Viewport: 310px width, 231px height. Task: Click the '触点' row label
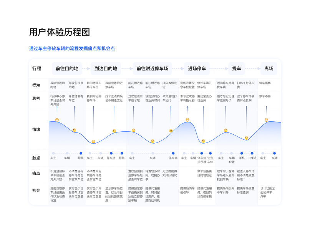(x=36, y=158)
